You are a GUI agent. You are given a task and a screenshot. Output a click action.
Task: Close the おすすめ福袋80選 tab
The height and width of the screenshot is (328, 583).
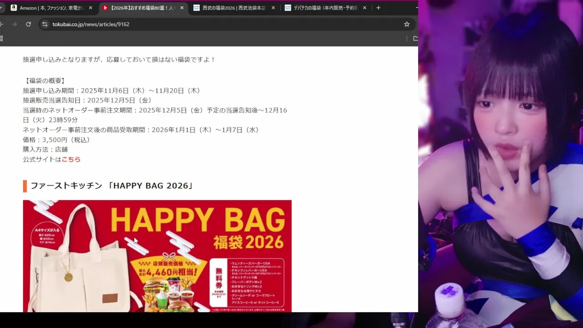click(x=182, y=8)
